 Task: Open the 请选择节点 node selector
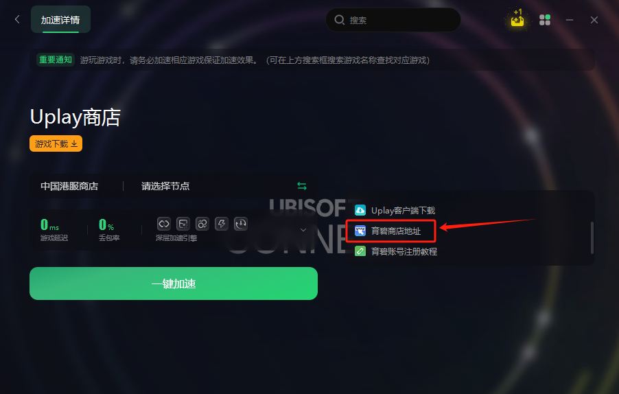165,186
